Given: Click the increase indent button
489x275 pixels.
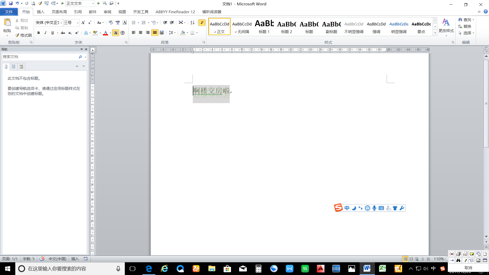Looking at the screenshot, I should [x=172, y=23].
